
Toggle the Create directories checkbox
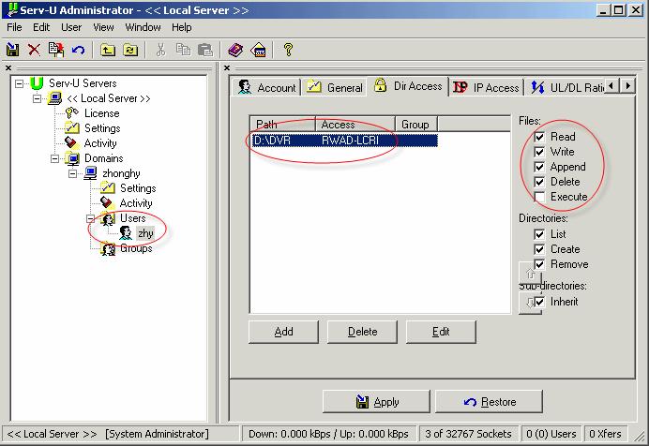539,249
